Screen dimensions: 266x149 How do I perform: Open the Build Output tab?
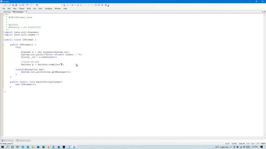point(7,141)
